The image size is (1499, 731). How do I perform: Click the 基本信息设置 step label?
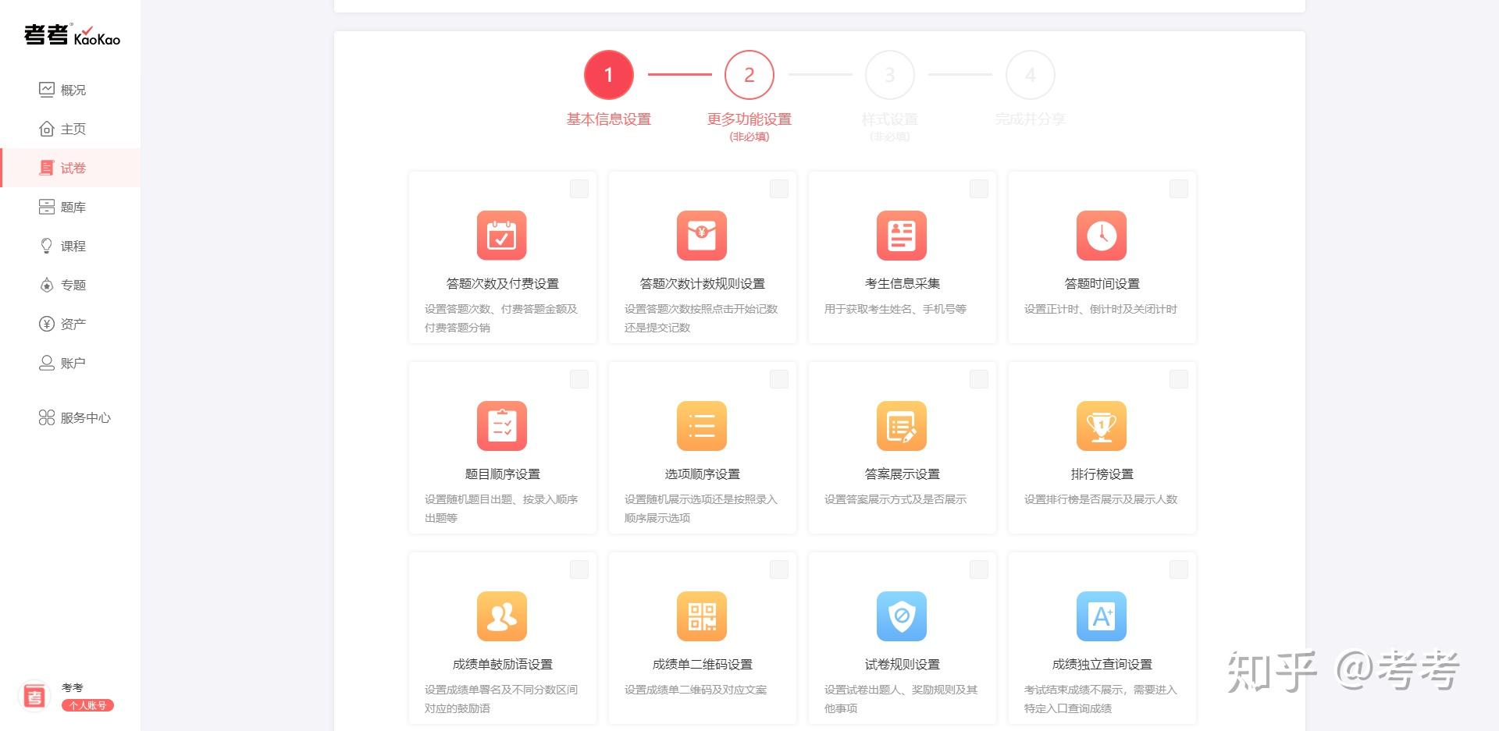pos(609,119)
